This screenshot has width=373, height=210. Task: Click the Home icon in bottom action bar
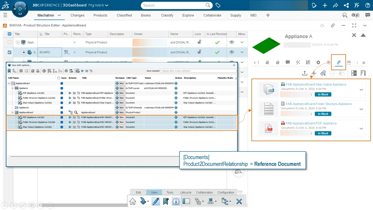tap(133, 201)
